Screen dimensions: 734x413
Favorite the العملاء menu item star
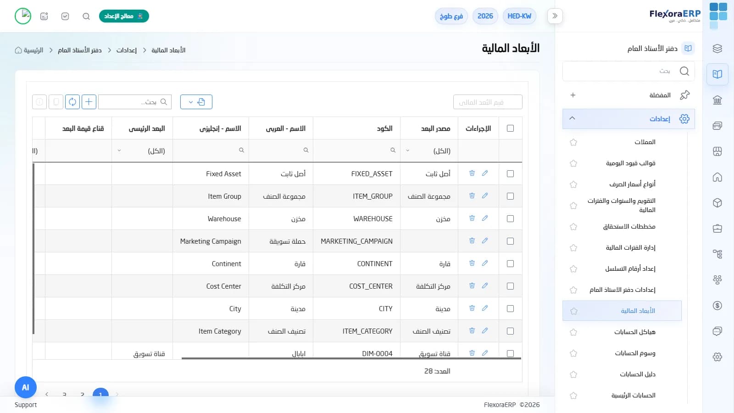[x=573, y=142]
